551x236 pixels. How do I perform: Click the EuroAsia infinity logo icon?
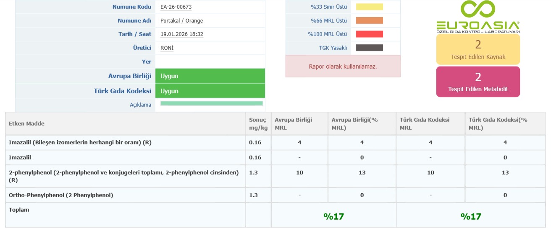pos(478,9)
